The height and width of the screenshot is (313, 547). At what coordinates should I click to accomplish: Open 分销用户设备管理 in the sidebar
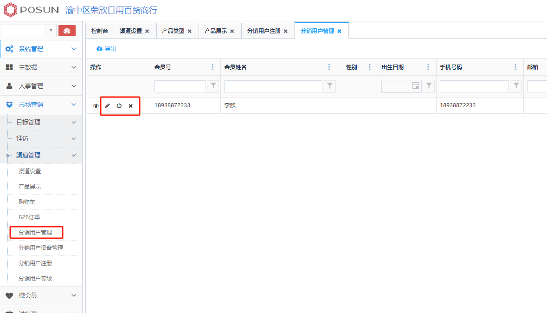click(41, 248)
